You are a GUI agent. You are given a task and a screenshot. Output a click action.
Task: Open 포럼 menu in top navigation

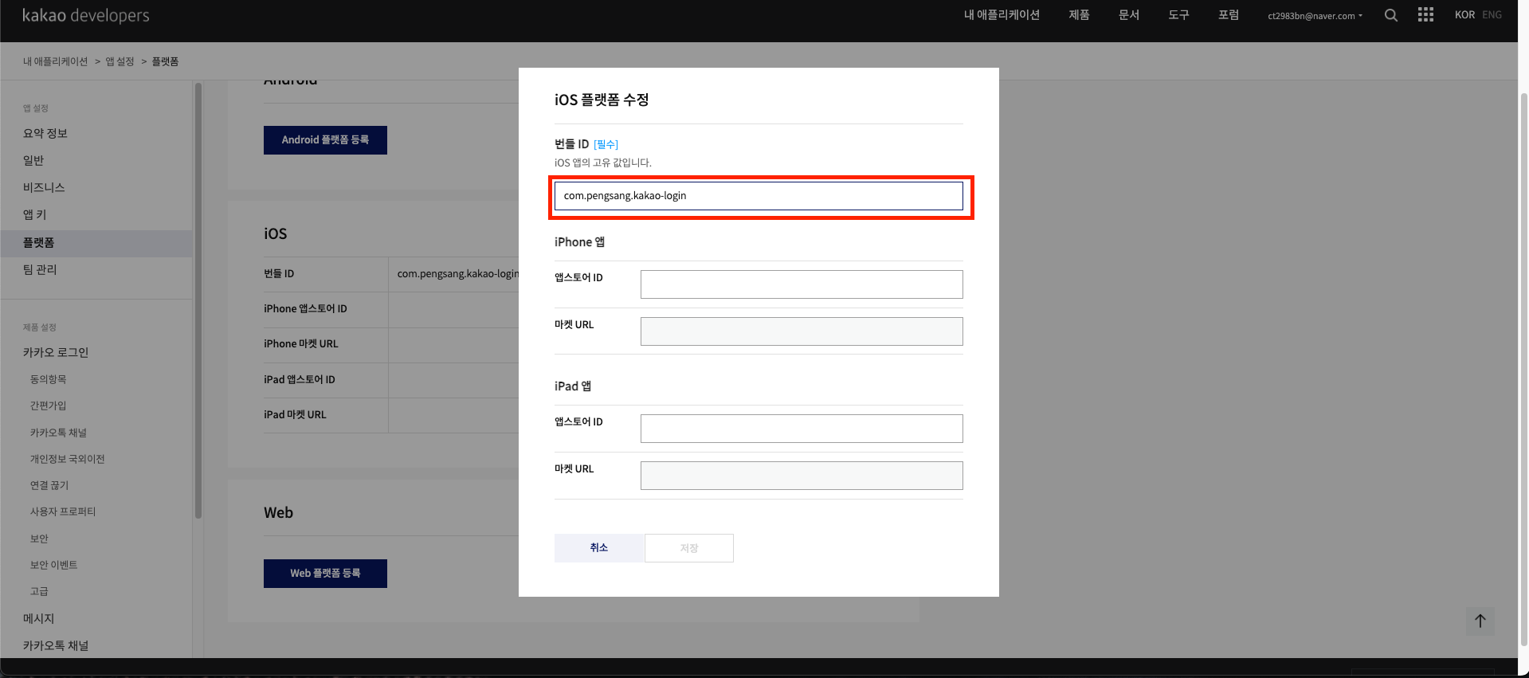pyautogui.click(x=1228, y=15)
